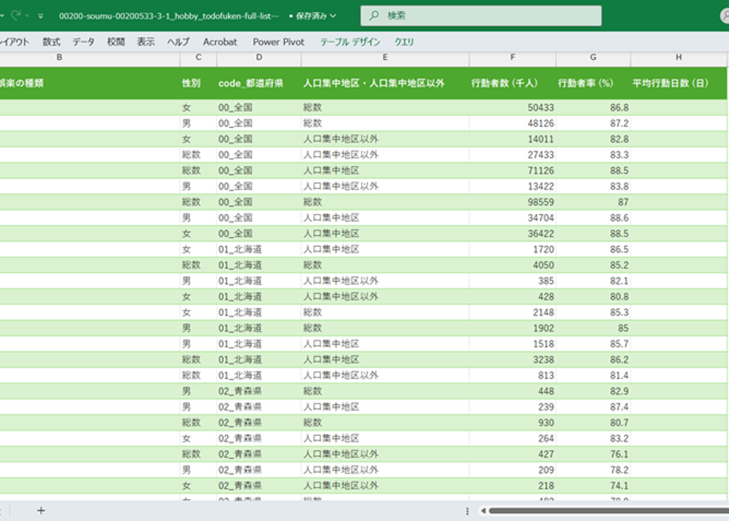Screen dimensions: 729x521
Task: Select the cell with value 1902
Action: coord(512,328)
